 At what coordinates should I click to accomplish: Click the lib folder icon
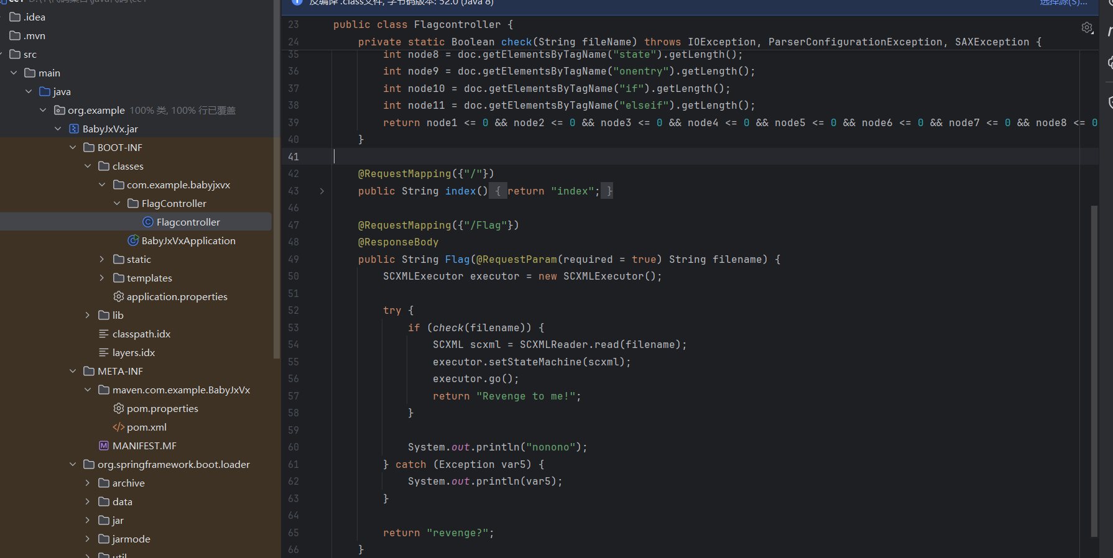tap(104, 315)
